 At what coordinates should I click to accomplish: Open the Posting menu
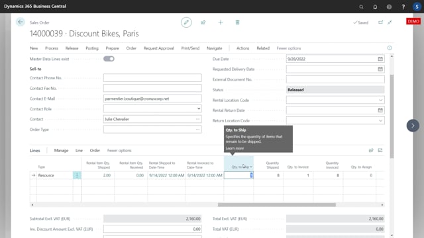[92, 48]
